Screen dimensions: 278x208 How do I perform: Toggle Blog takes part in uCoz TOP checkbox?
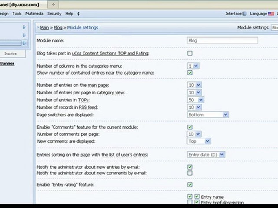coord(190,53)
